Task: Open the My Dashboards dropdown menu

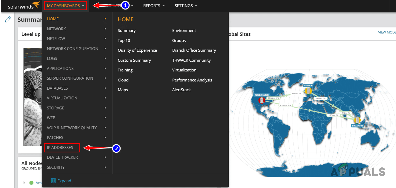Action: [65, 6]
